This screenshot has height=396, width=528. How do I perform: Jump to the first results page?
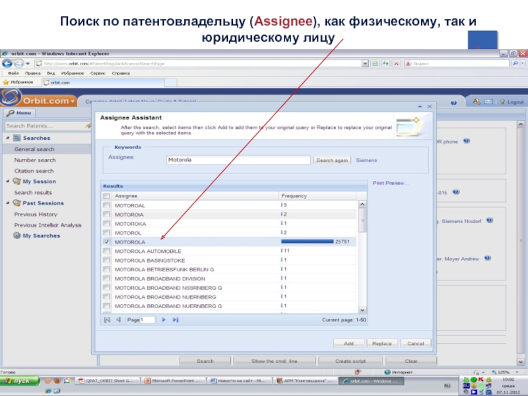[108, 319]
